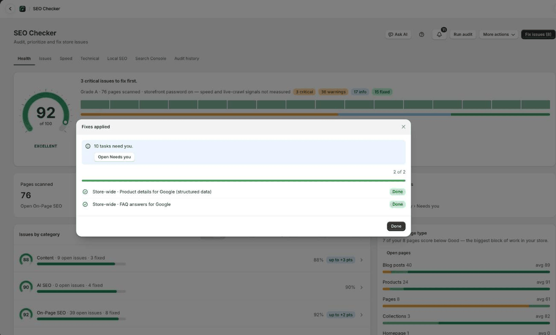The width and height of the screenshot is (556, 335).
Task: Click the Issues by category heading
Action: click(x=39, y=235)
